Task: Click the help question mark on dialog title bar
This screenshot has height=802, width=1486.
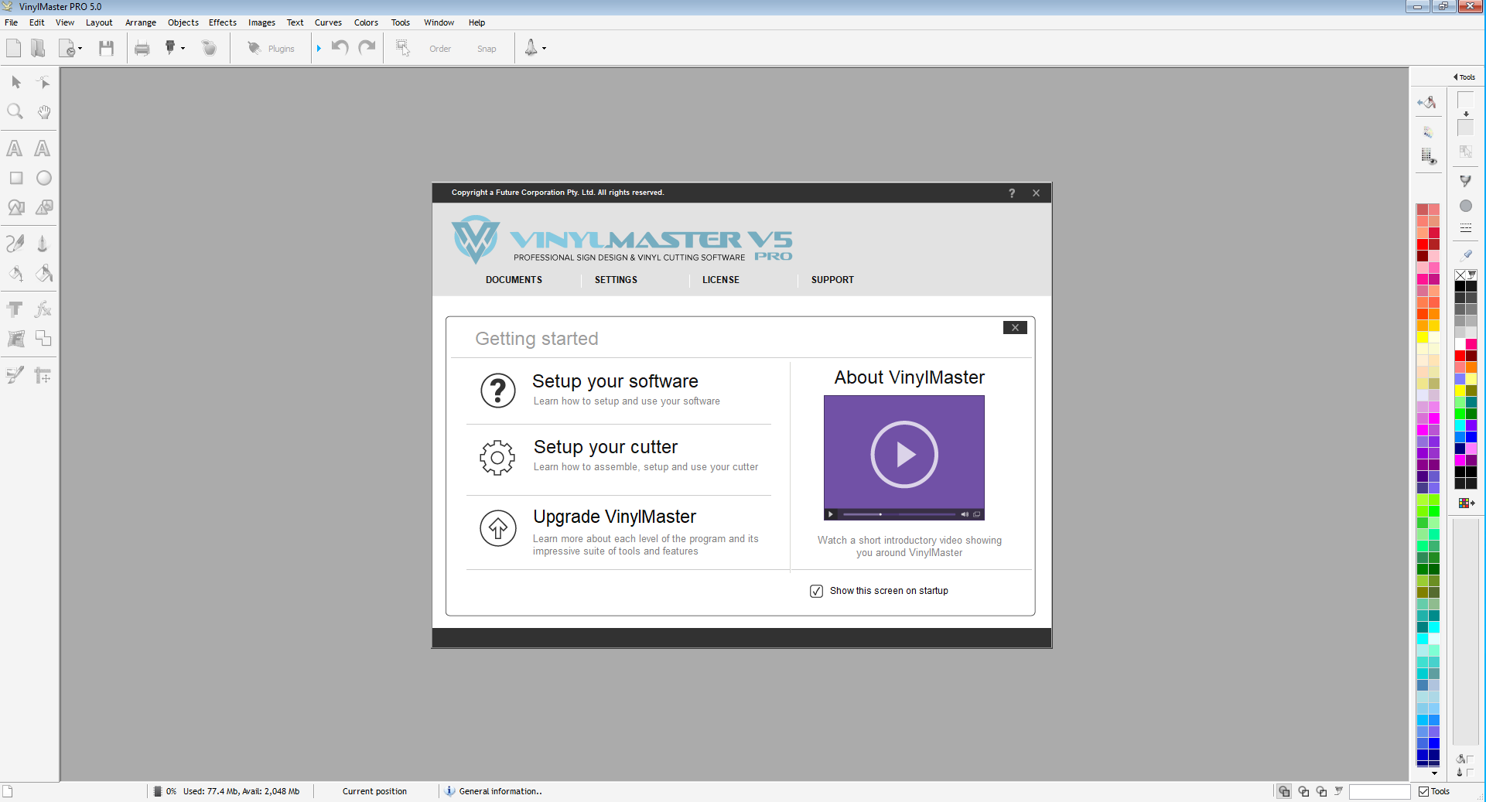Action: 1011,193
